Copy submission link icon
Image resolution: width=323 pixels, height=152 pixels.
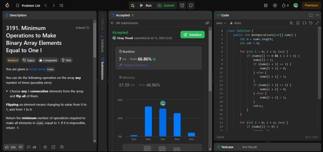point(207,23)
